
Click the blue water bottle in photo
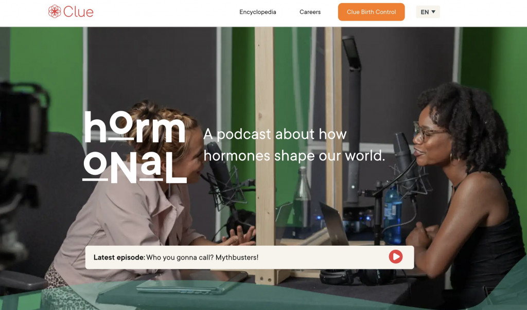392,215
